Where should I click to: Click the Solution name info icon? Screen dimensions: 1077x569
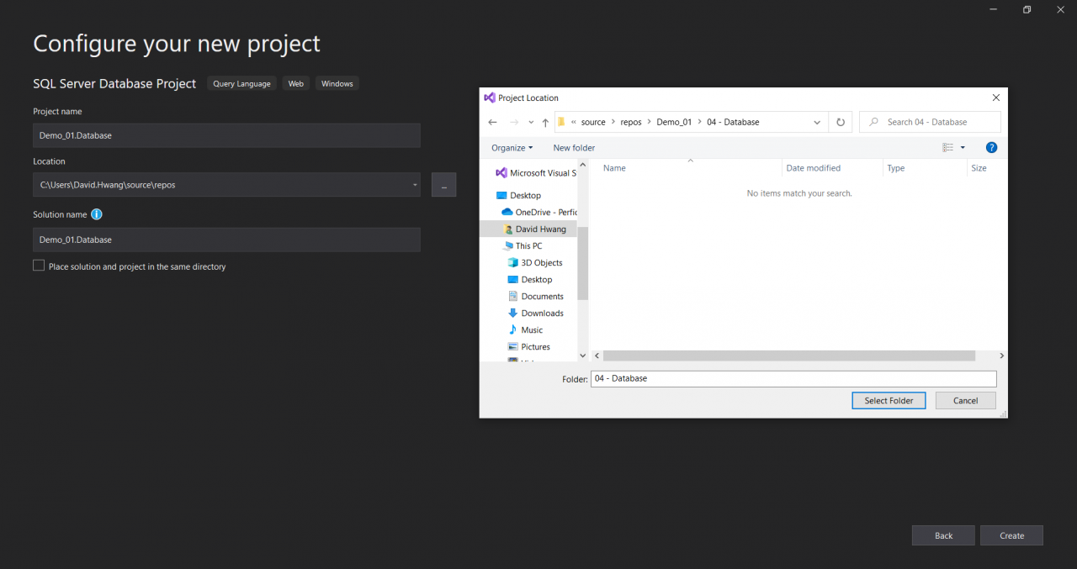tap(97, 214)
